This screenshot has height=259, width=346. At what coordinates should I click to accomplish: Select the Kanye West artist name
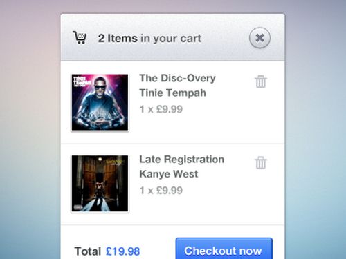(169, 174)
